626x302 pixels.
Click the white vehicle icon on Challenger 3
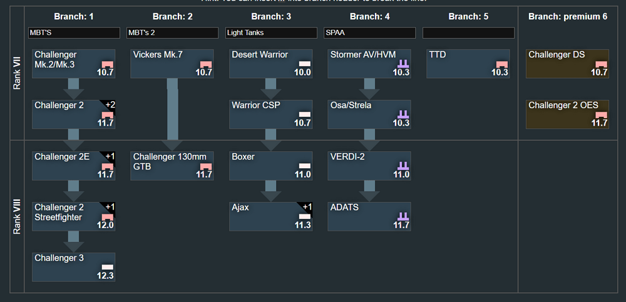click(108, 267)
